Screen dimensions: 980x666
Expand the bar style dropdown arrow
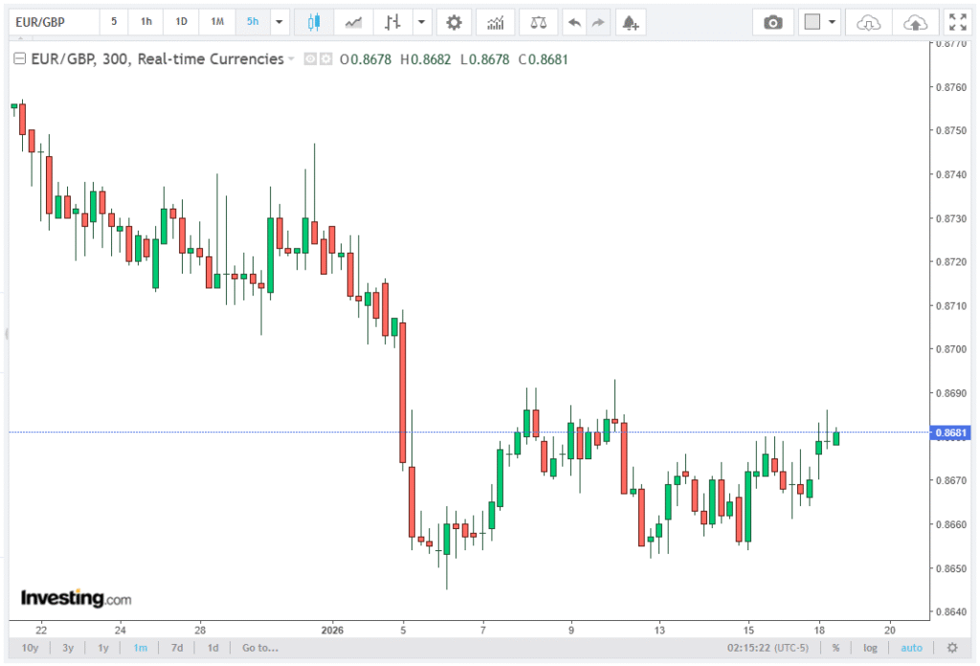(422, 21)
